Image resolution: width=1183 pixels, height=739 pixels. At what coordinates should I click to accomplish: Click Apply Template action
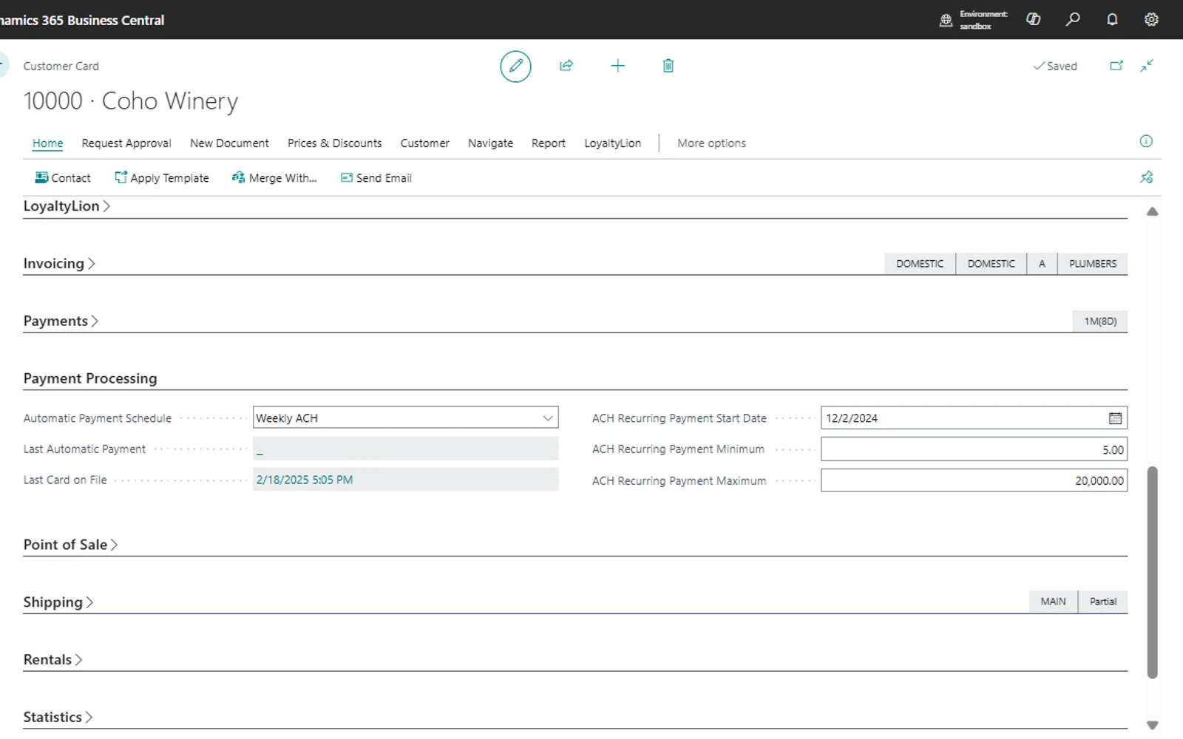click(162, 178)
